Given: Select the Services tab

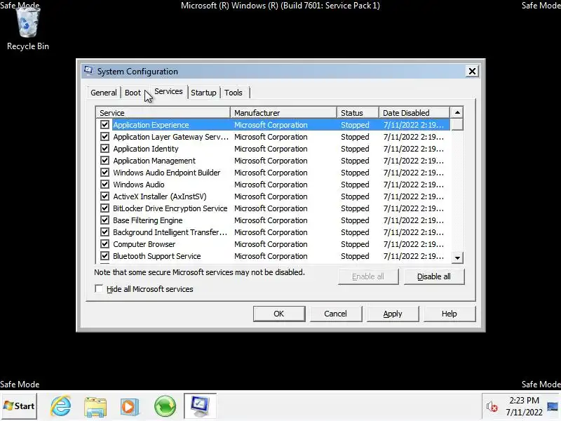Looking at the screenshot, I should point(168,91).
